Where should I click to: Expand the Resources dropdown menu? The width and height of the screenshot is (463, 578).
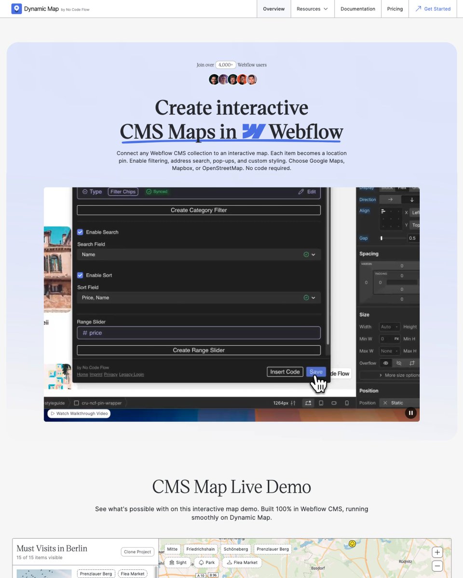click(313, 9)
